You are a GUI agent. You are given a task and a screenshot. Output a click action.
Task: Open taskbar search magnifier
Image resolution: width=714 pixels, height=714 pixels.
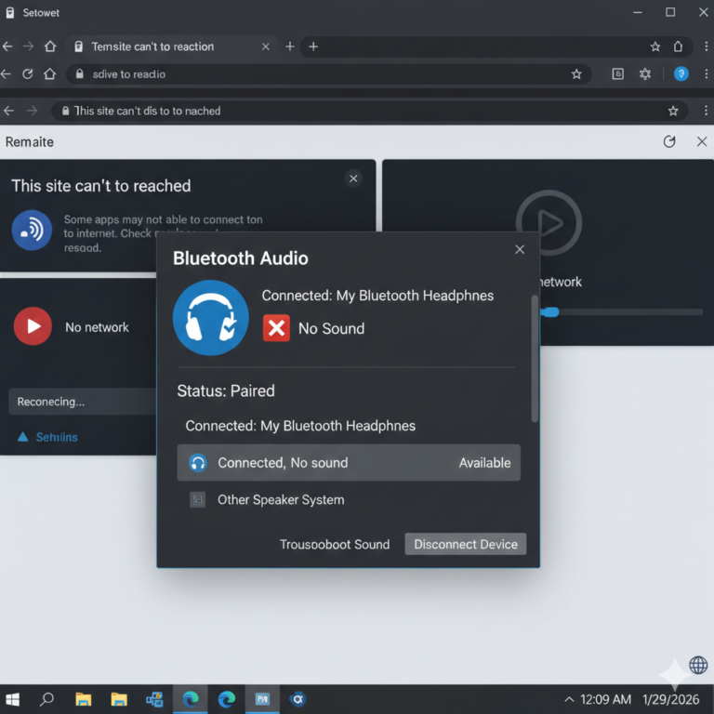pos(46,699)
